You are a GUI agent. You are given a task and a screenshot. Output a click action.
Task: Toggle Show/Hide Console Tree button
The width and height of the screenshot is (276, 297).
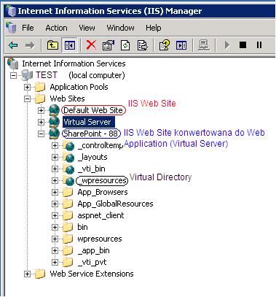point(70,45)
